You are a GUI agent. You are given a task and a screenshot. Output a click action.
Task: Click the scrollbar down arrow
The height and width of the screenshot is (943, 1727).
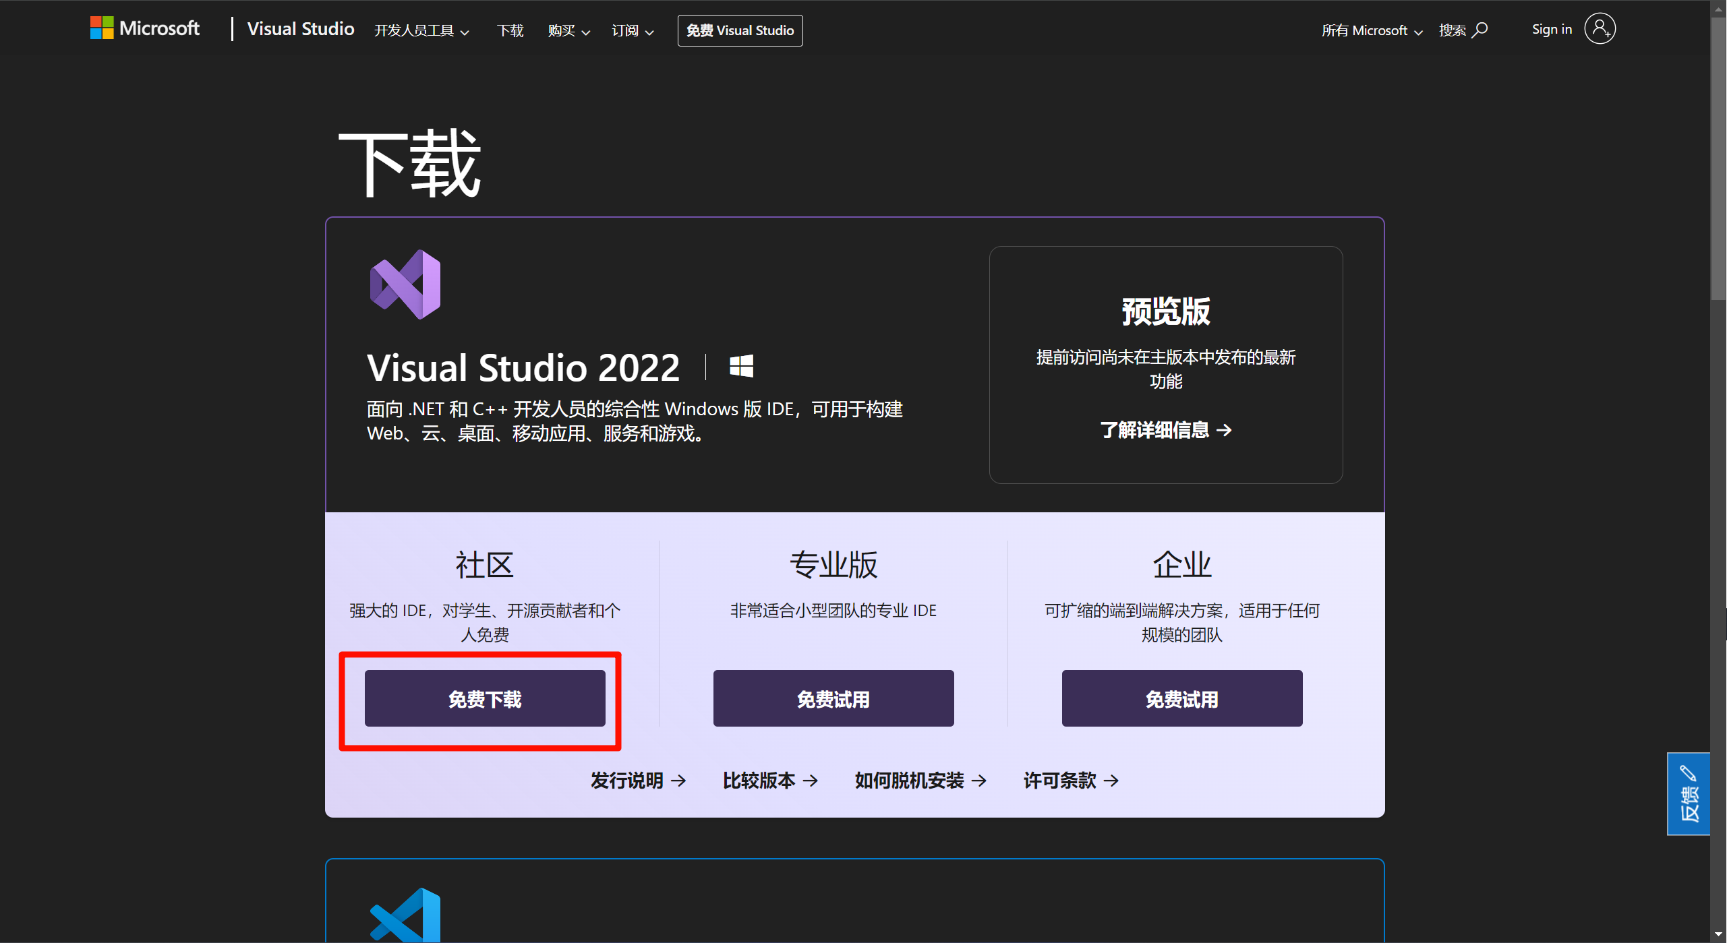click(x=1718, y=934)
